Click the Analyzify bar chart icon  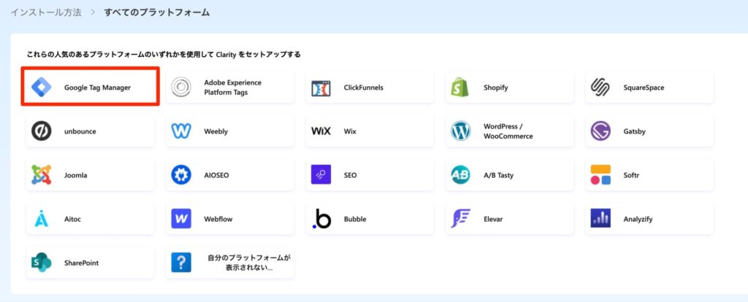point(600,219)
